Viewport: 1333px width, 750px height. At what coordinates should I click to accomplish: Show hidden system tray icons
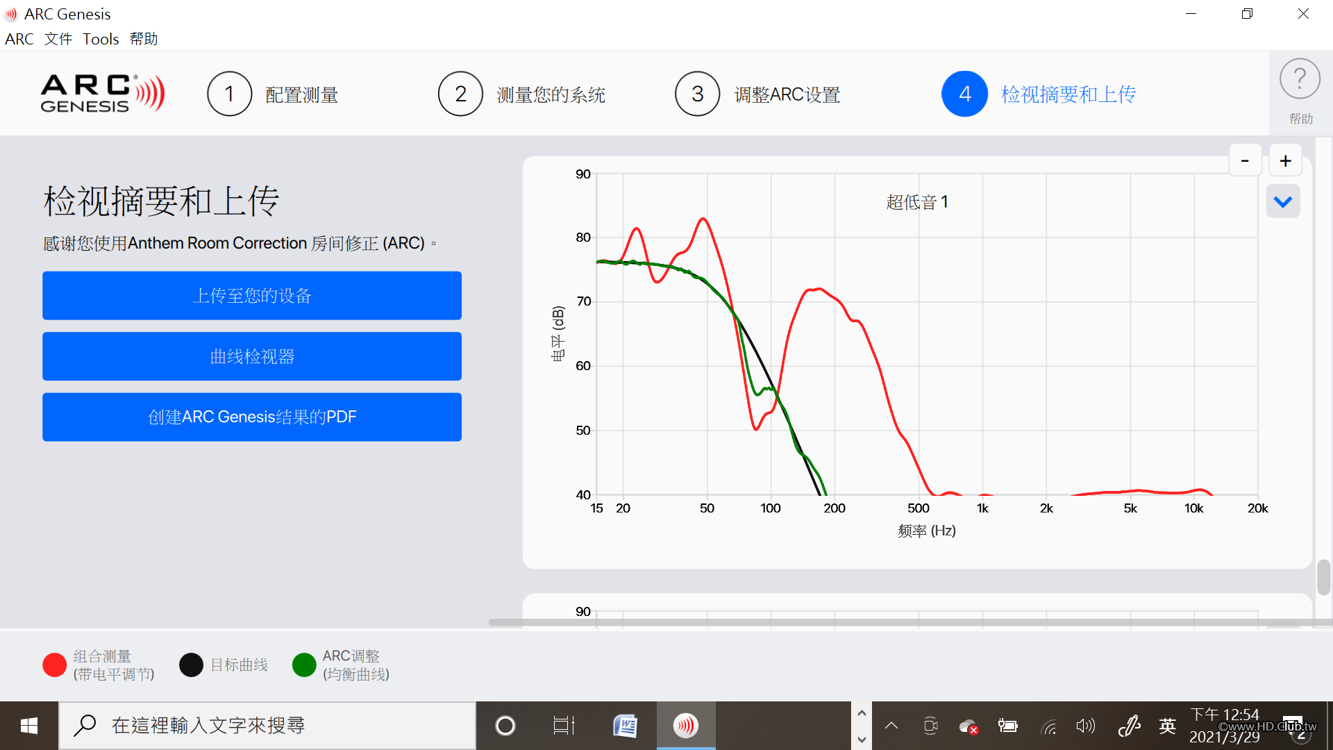tap(891, 726)
